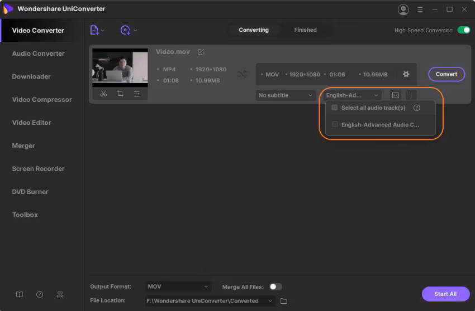Click the output format MOV info bar
475x311 pixels.
[336, 74]
